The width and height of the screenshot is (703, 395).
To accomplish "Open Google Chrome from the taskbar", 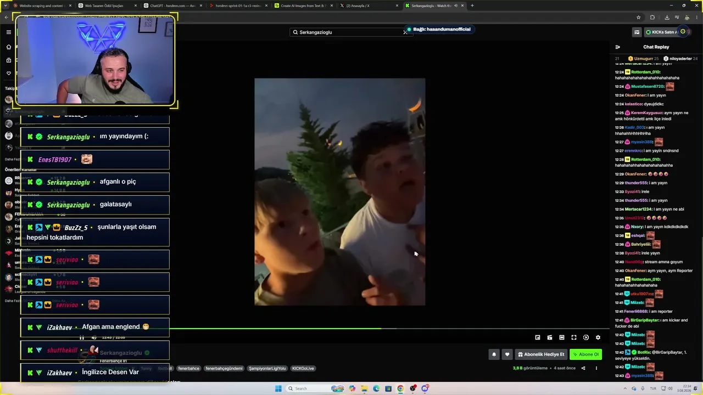I will pos(400,388).
